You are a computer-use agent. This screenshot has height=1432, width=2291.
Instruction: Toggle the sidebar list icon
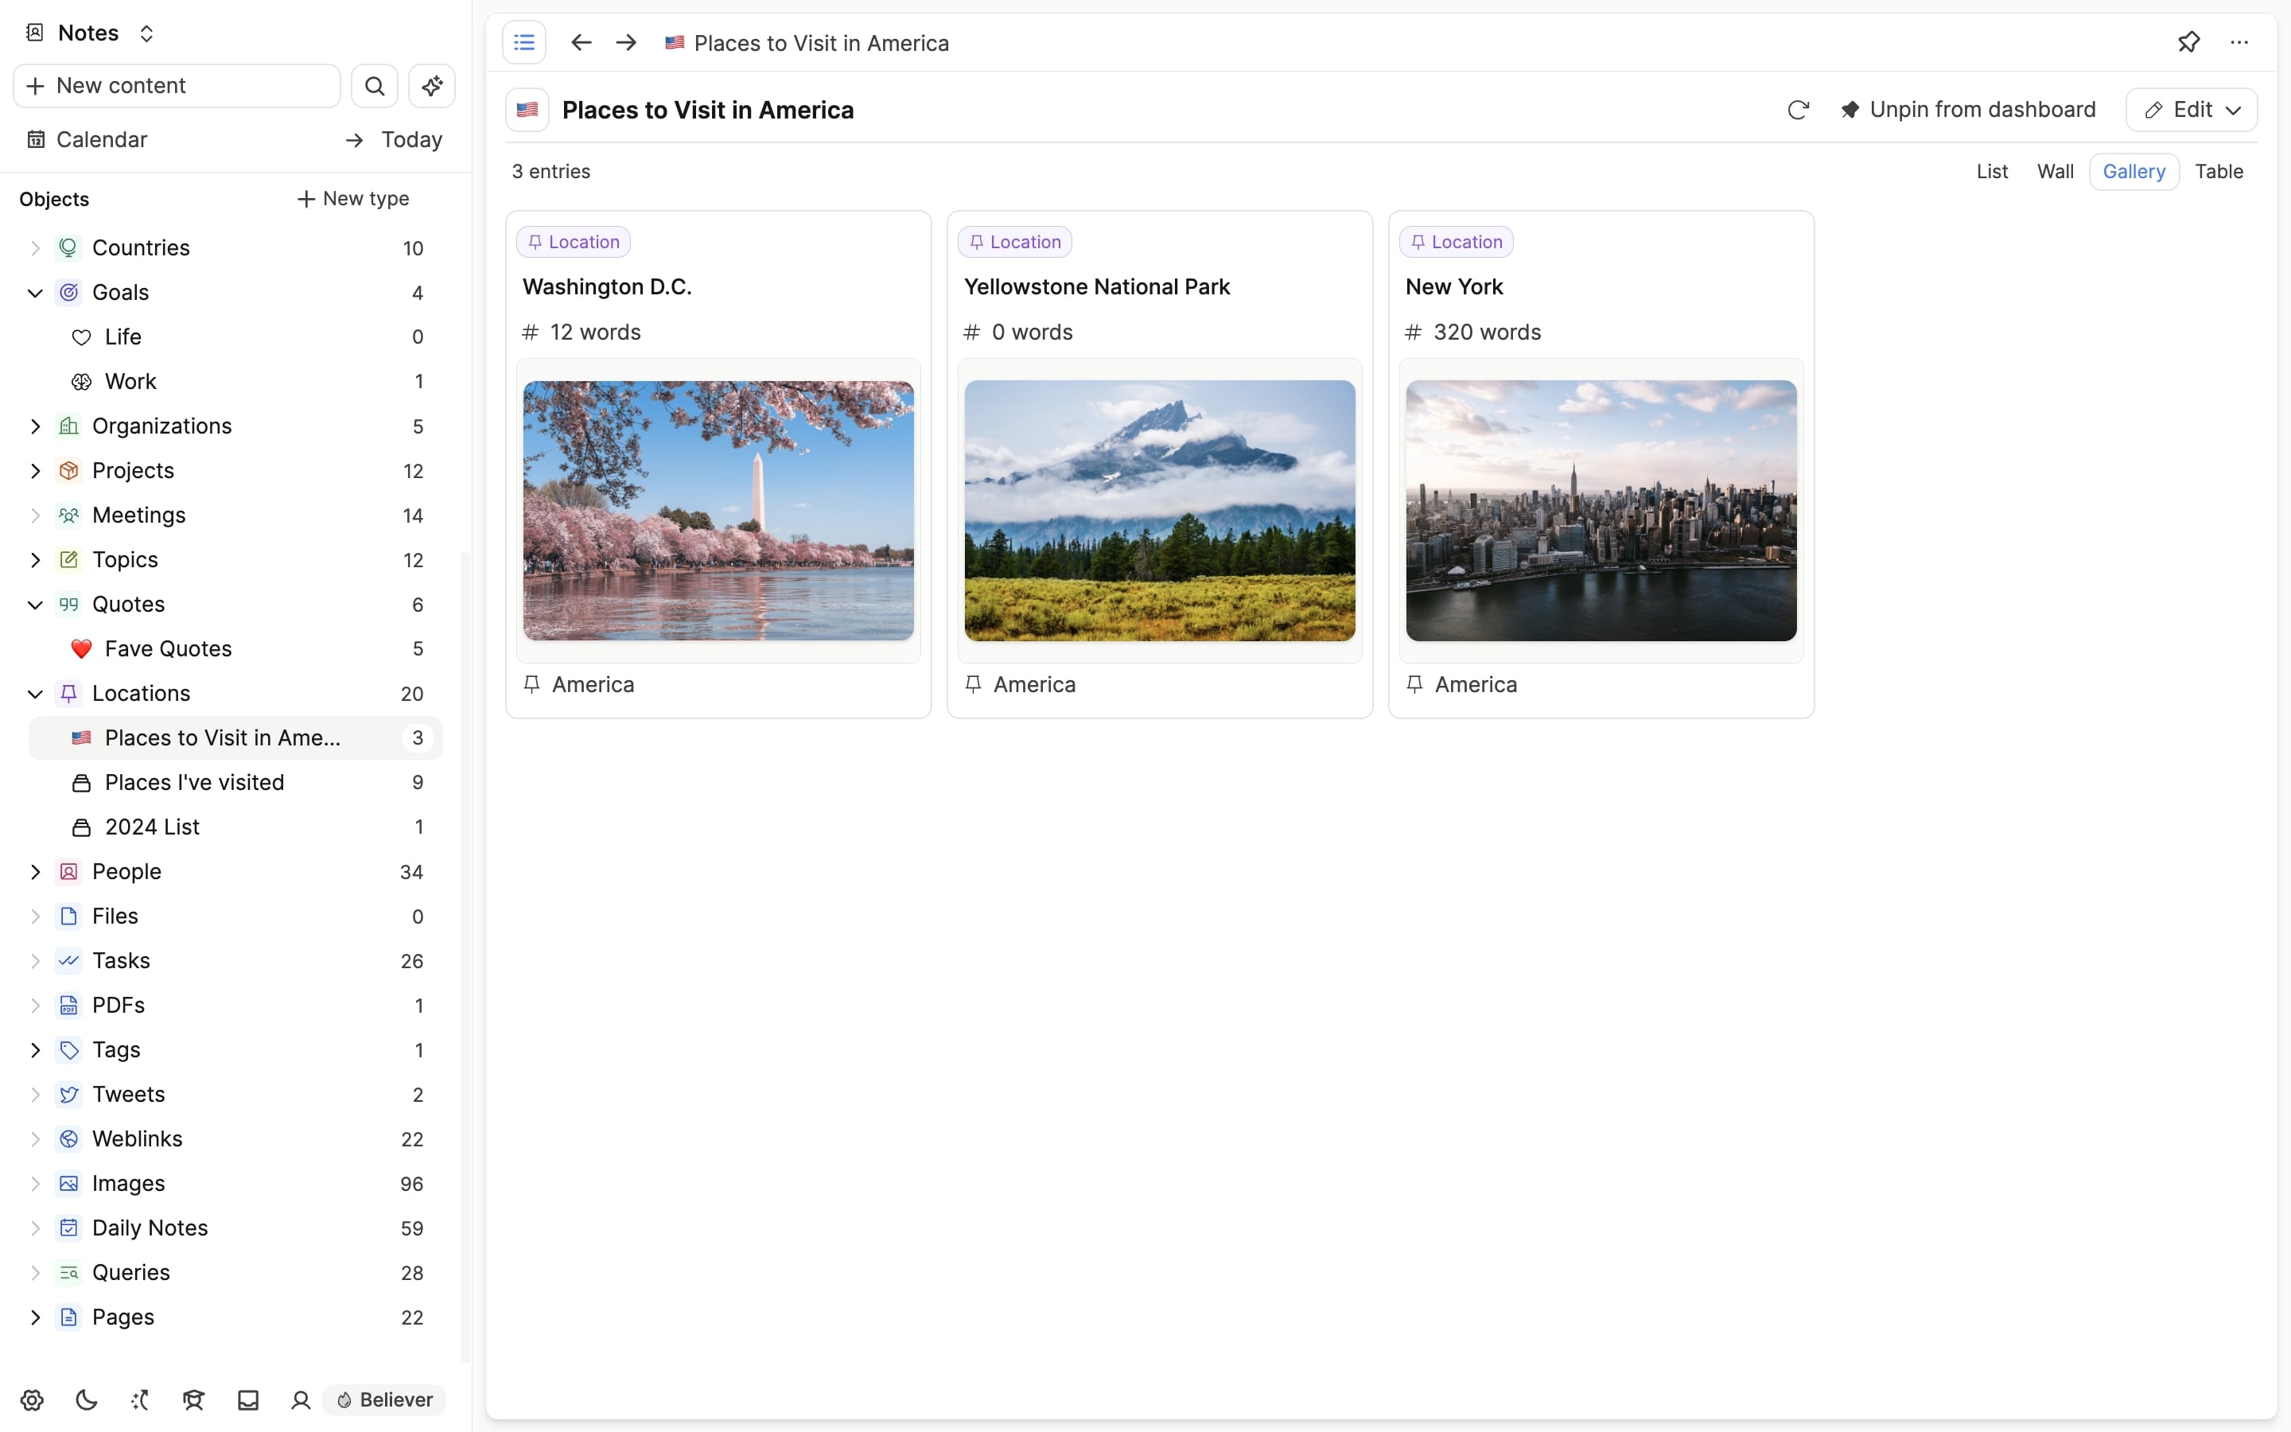coord(523,43)
